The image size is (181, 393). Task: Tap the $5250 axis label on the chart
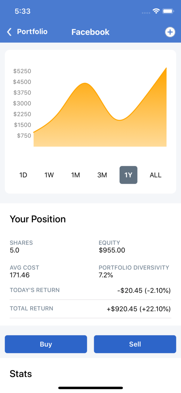click(x=22, y=71)
